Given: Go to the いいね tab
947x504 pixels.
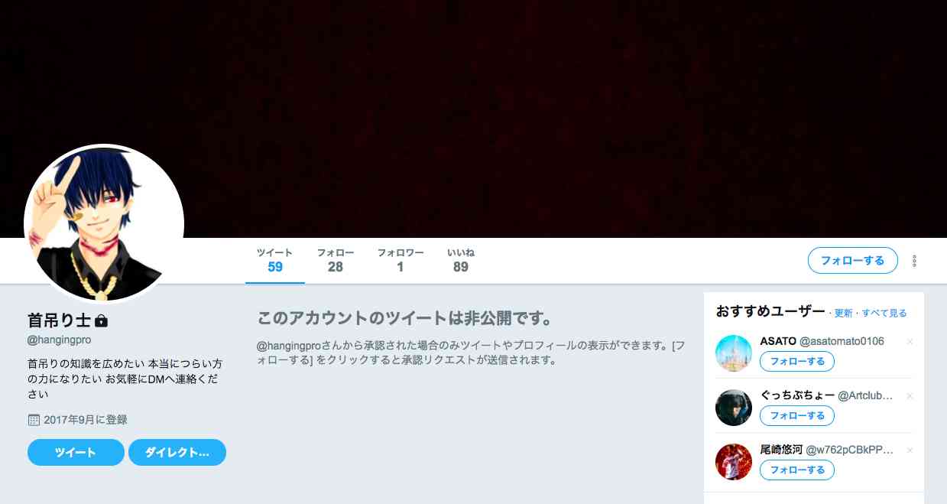Looking at the screenshot, I should 461,261.
